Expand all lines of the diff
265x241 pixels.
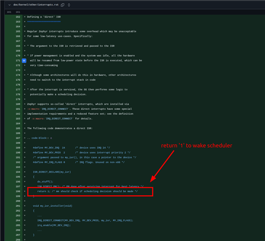(x=69, y=5)
